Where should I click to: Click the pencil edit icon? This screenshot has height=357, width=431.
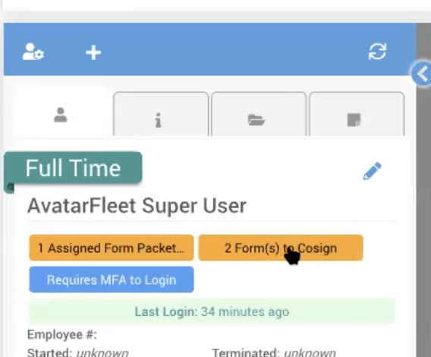coord(372,171)
